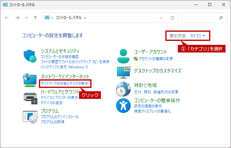Image resolution: width=231 pixels, height=148 pixels.
Task: Click the User Accounts person icon
Action: pos(123,56)
